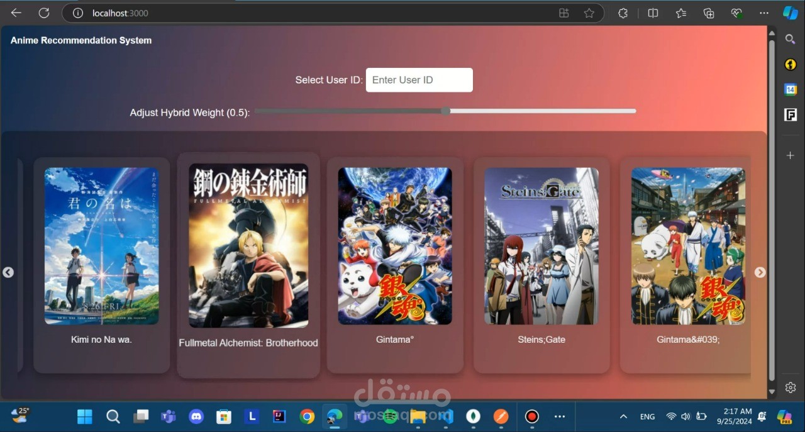Image resolution: width=805 pixels, height=432 pixels.
Task: Add this page to favorites star
Action: 589,13
